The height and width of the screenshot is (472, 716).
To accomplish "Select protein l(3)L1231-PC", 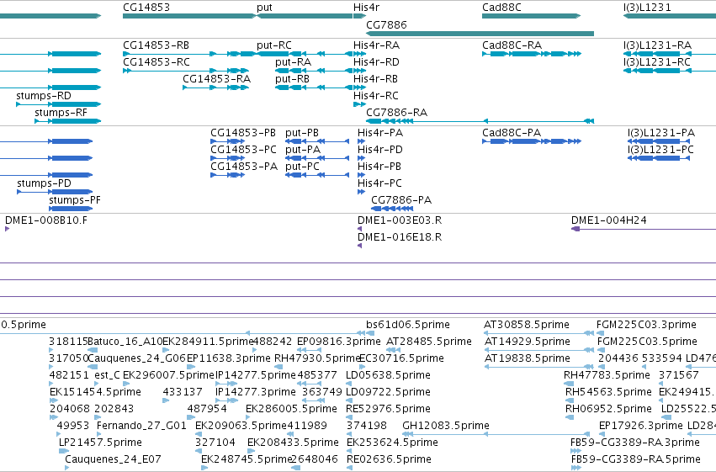I will pyautogui.click(x=659, y=158).
